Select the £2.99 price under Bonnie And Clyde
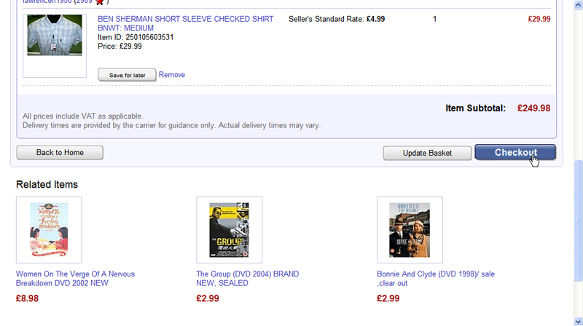This screenshot has width=583, height=326. pyautogui.click(x=388, y=298)
